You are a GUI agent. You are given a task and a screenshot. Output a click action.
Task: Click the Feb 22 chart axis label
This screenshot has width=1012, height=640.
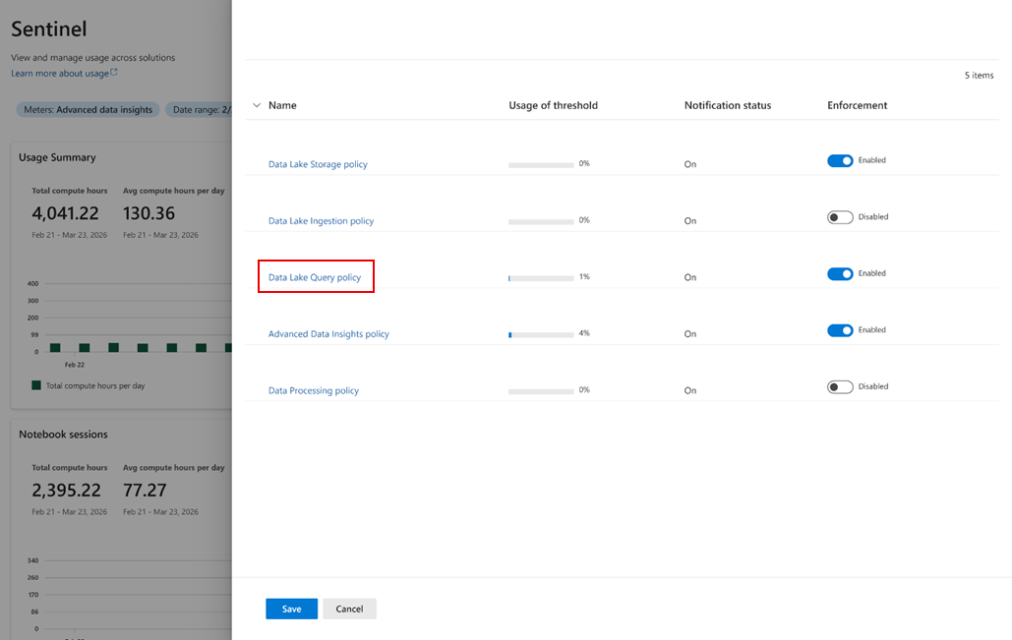click(74, 365)
